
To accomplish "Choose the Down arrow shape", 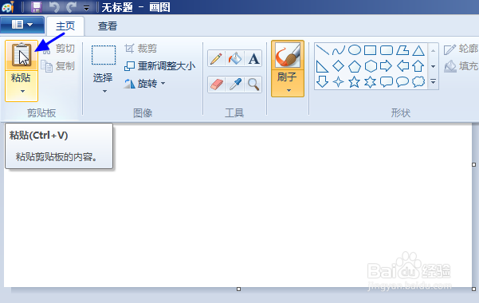I will (322, 82).
